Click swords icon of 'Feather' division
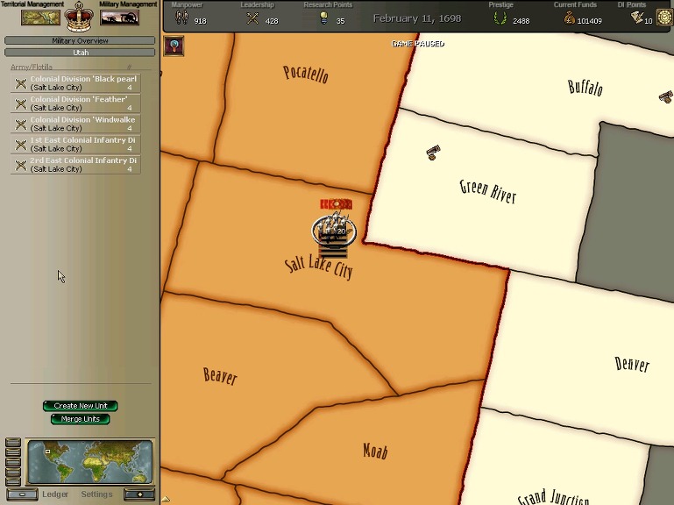 21,103
